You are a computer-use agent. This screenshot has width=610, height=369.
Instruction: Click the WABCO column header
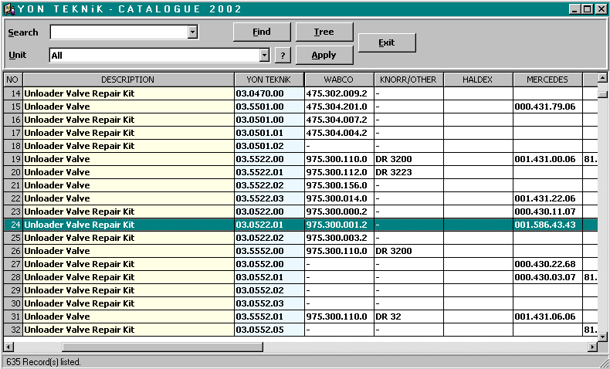tap(339, 80)
